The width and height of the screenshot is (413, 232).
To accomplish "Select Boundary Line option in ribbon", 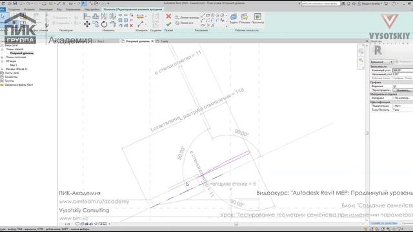I will point(187,17).
